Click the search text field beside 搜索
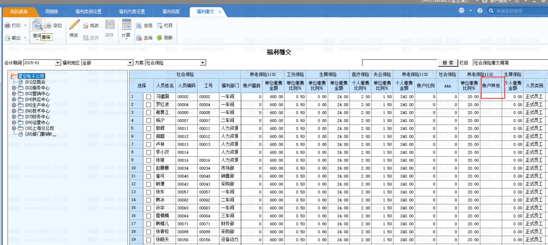548x245 pixels. [x=399, y=63]
